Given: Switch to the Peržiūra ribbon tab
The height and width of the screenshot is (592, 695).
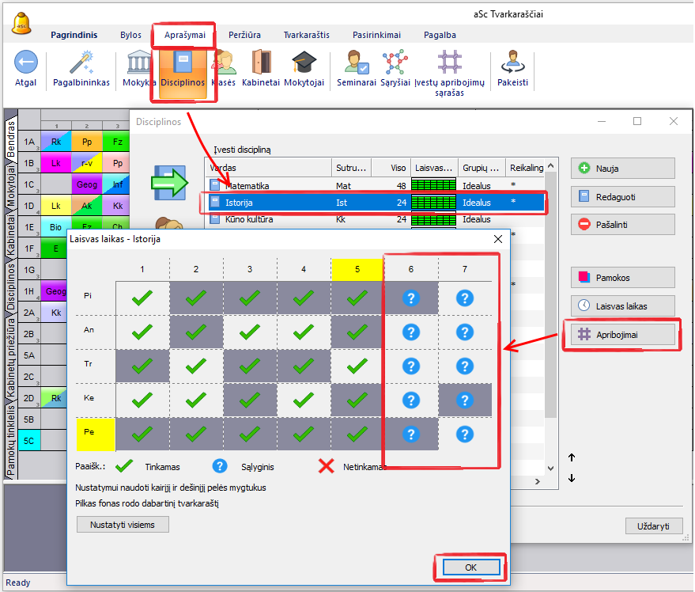Looking at the screenshot, I should (x=244, y=35).
